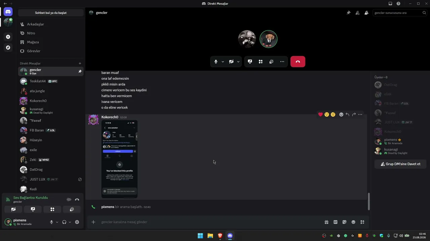This screenshot has width=430, height=241.
Task: Open the soundboard in the call bar
Action: [x=271, y=62]
